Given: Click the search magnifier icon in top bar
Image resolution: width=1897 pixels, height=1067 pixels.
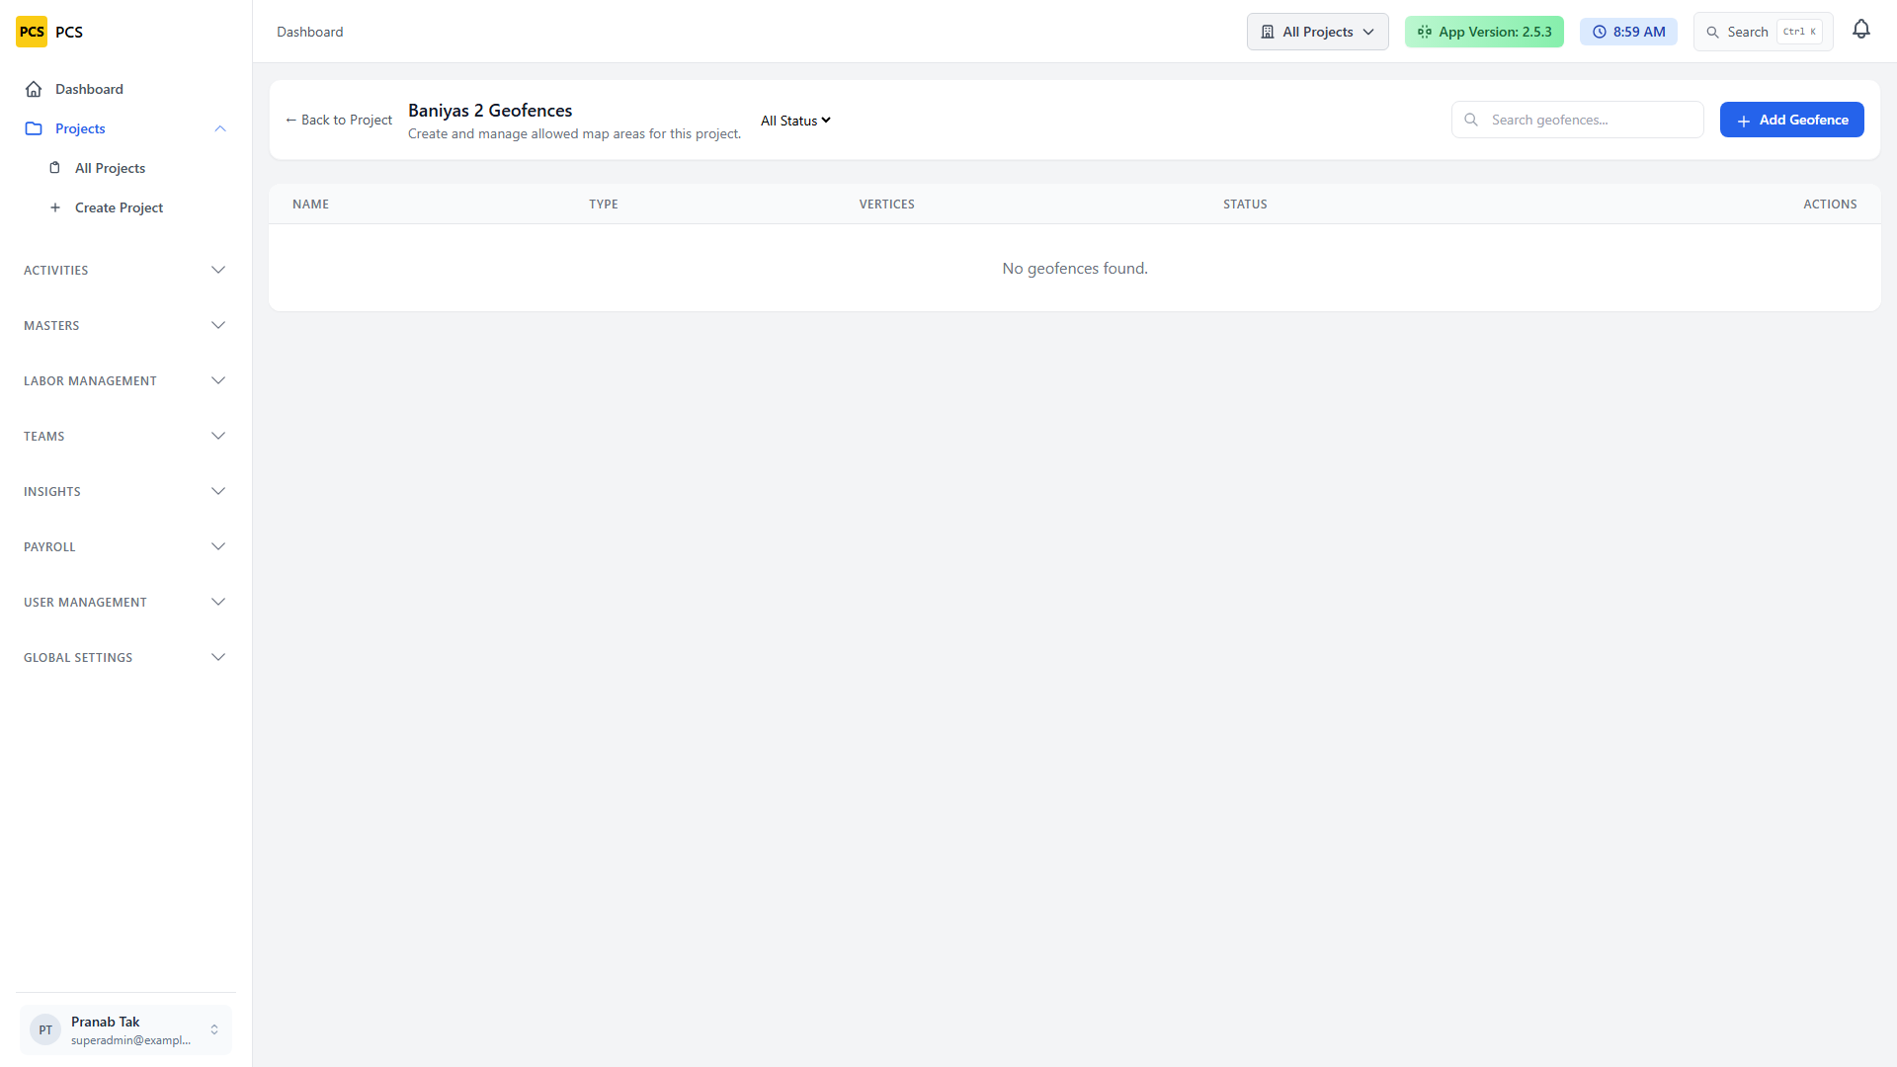Looking at the screenshot, I should tap(1713, 33).
